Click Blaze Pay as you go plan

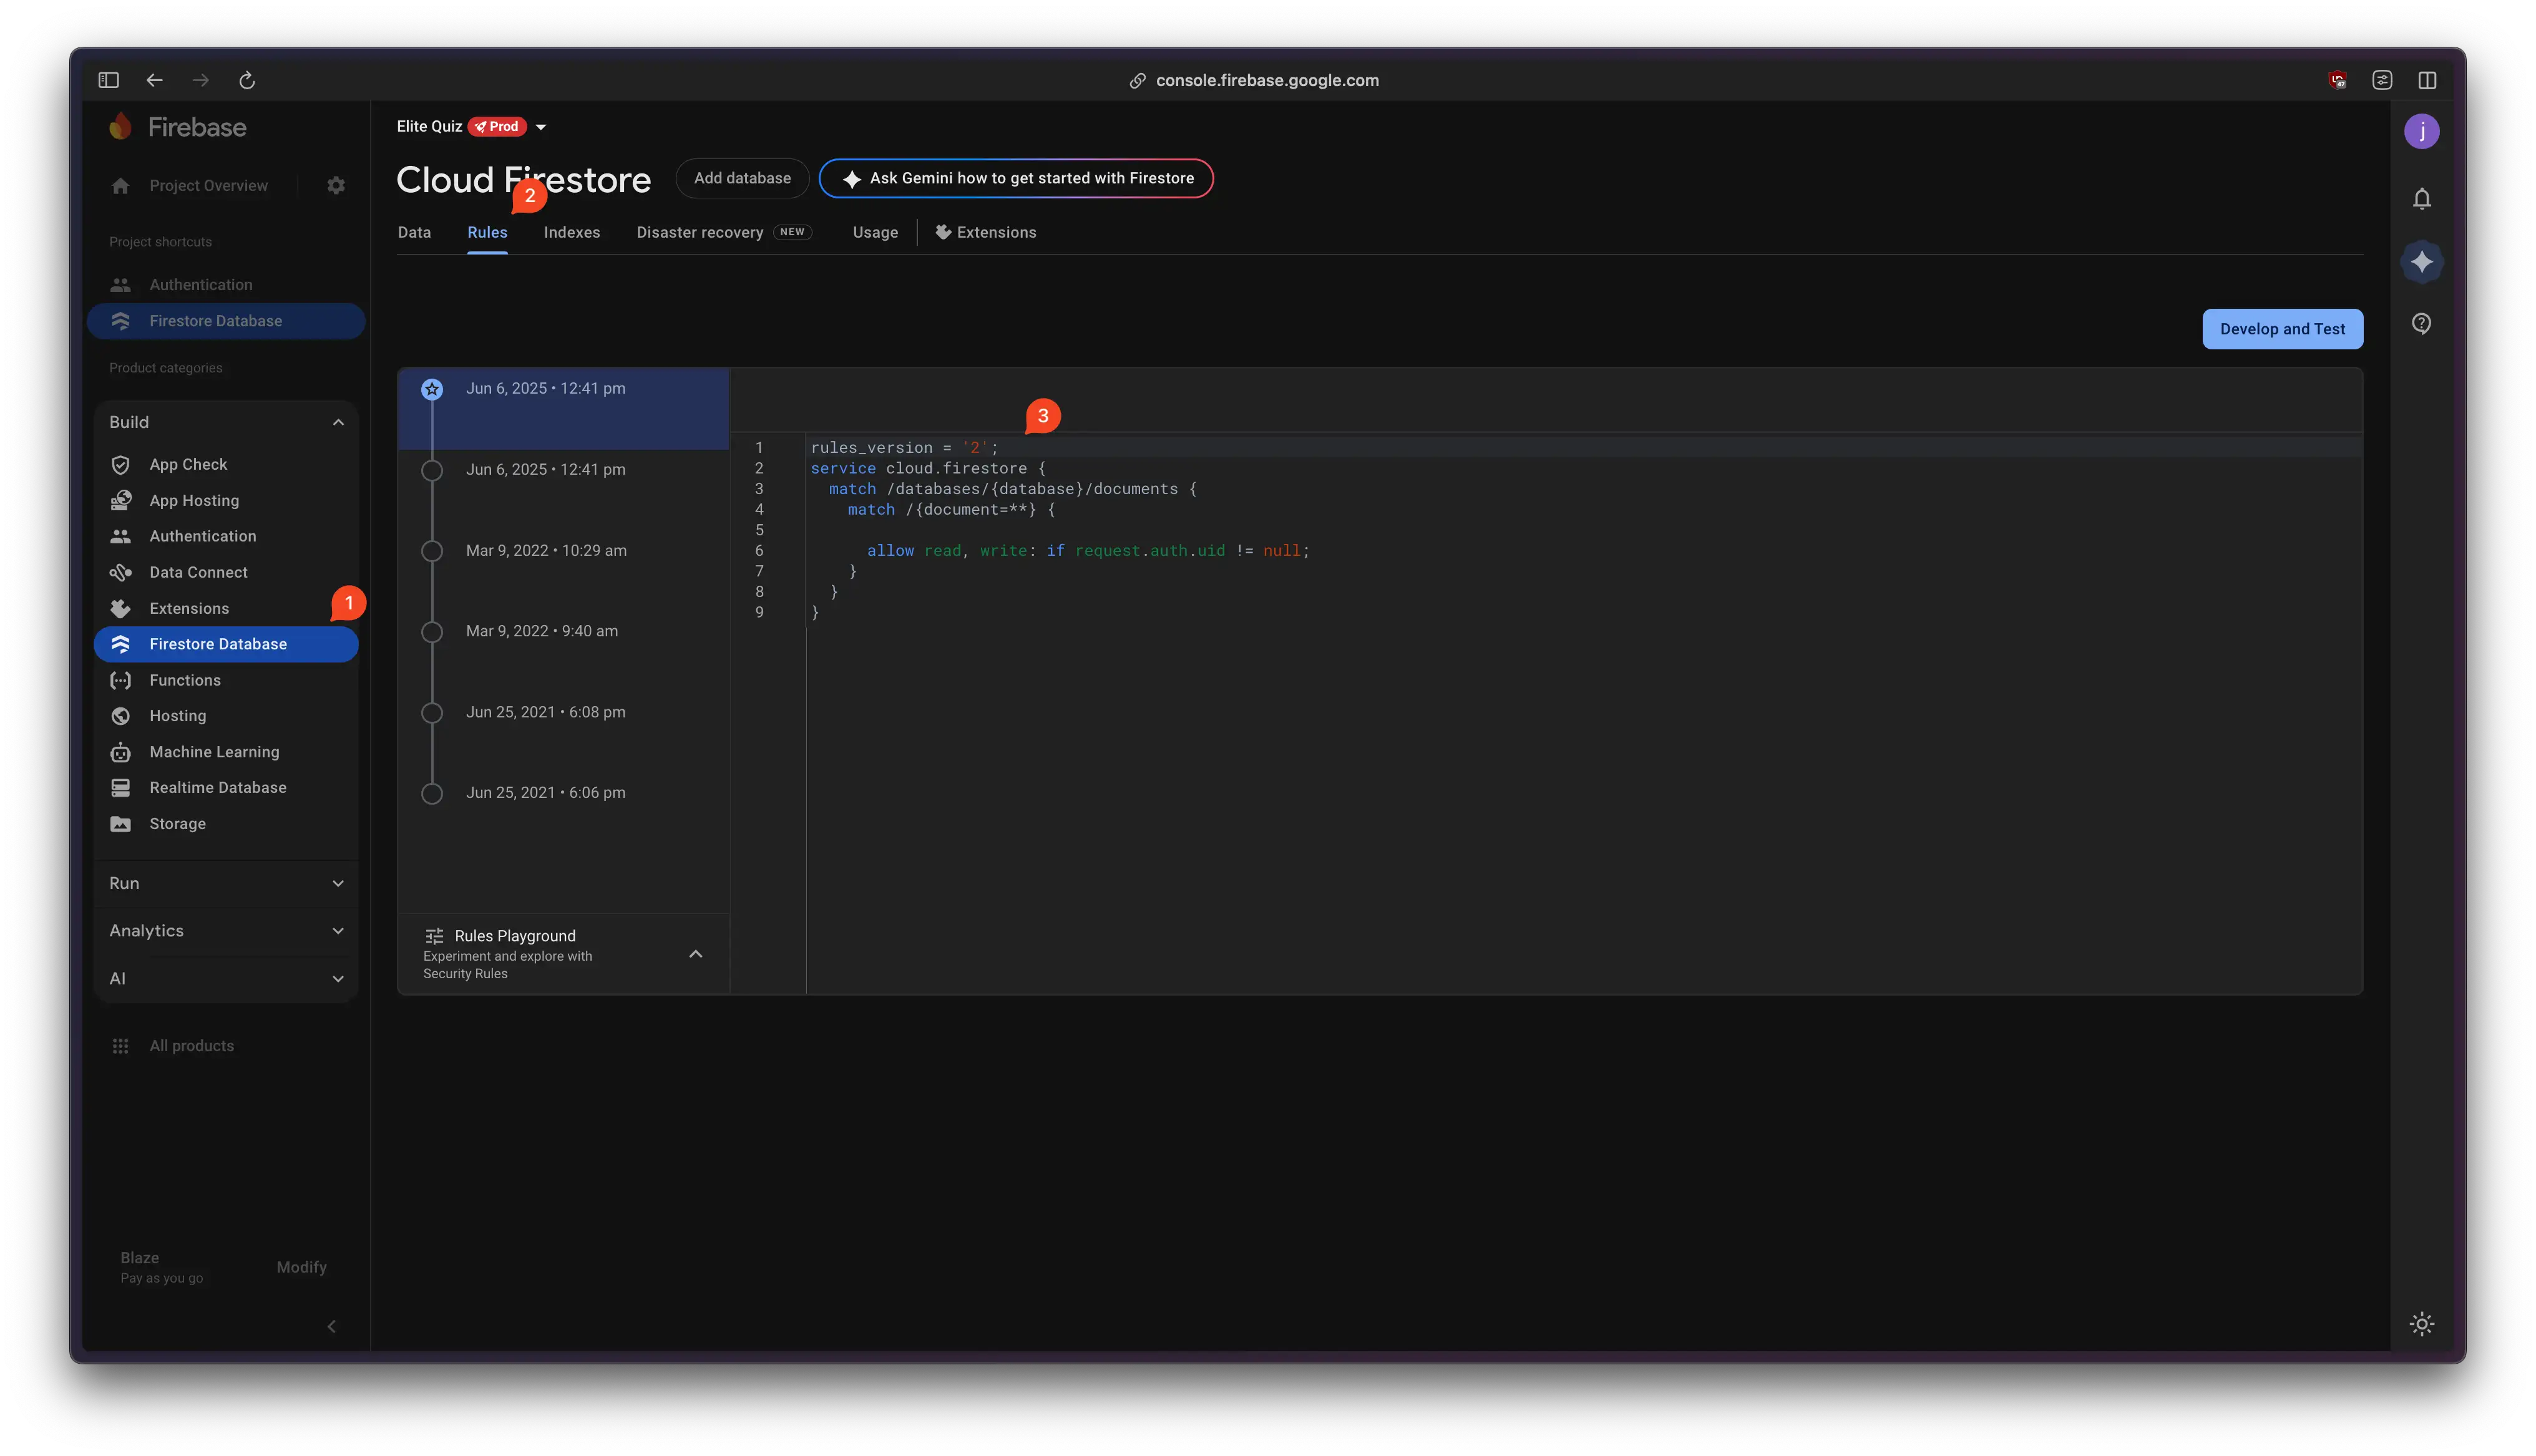click(x=161, y=1268)
